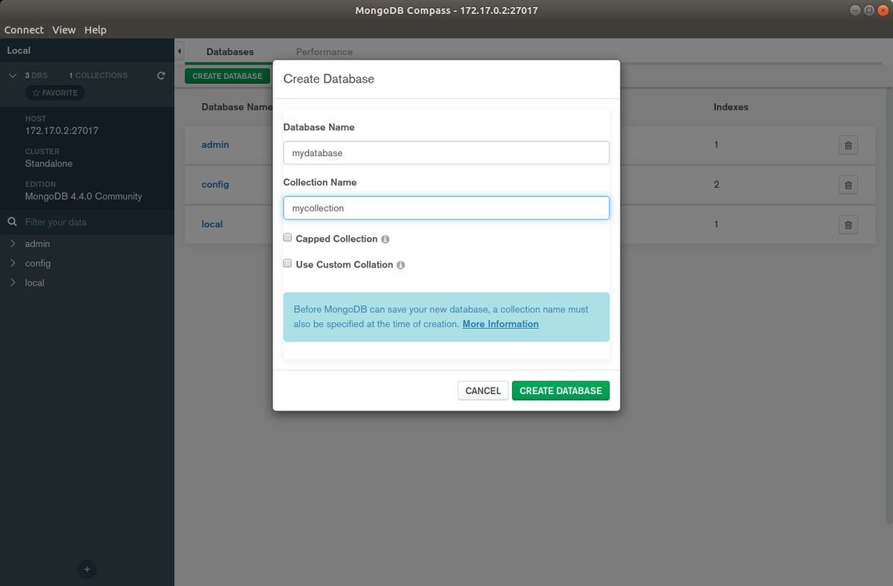Open the Help menu
893x586 pixels.
tap(95, 30)
